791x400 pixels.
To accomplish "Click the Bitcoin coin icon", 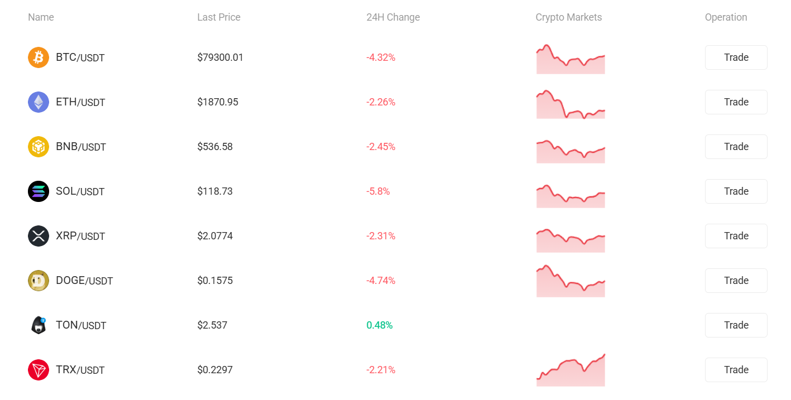I will pyautogui.click(x=39, y=57).
